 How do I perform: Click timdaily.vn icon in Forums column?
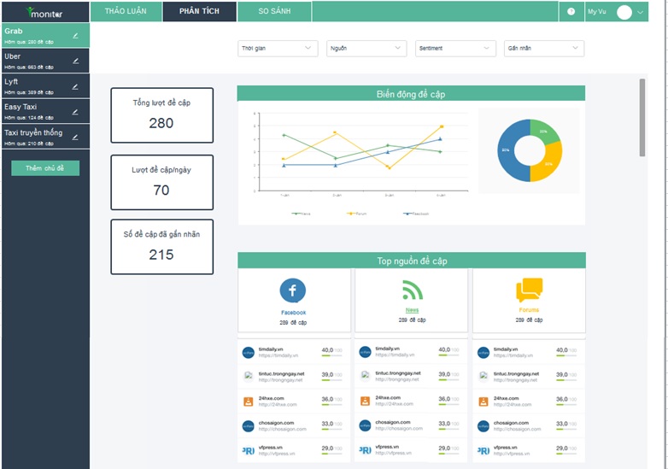(x=483, y=353)
